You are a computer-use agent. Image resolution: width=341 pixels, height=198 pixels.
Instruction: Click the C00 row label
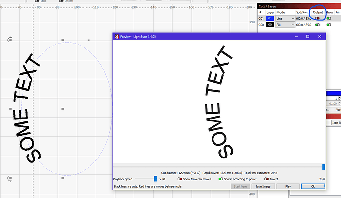pyautogui.click(x=261, y=25)
